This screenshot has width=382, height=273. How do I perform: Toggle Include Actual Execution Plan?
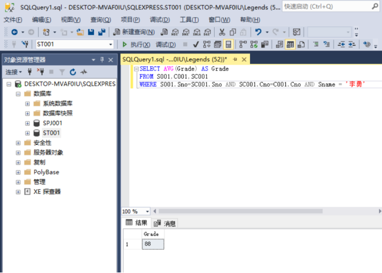click(x=243, y=45)
